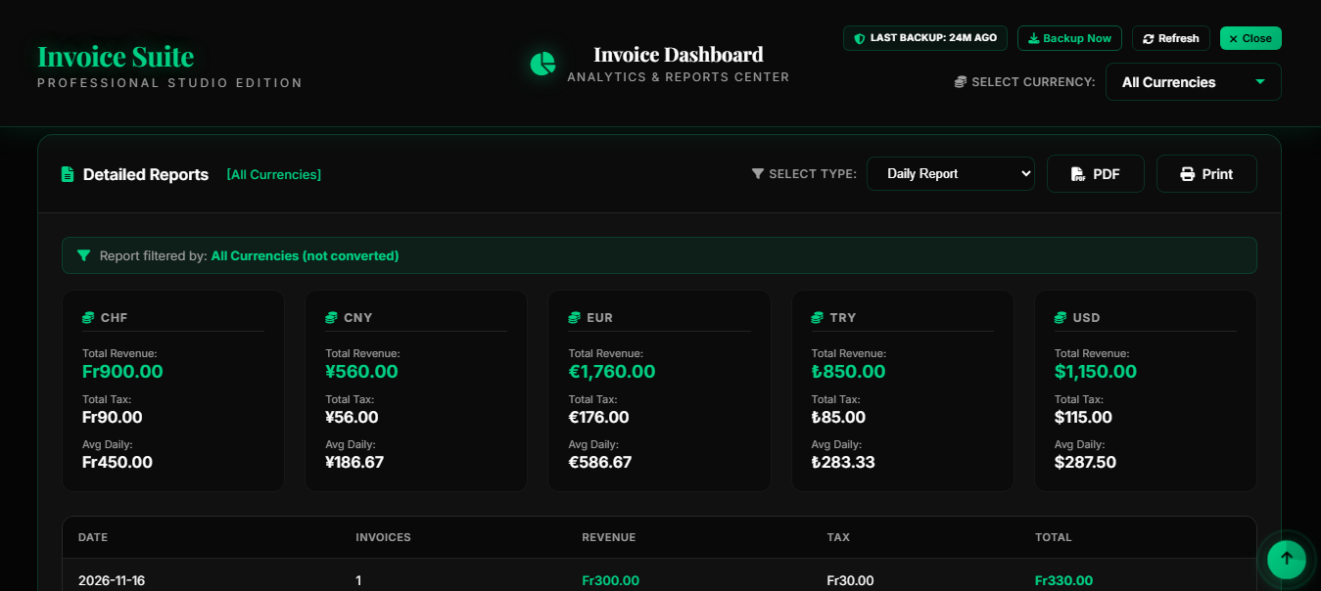Click the ₺283.33 average daily value
Image resolution: width=1321 pixels, height=591 pixels.
[x=843, y=462]
